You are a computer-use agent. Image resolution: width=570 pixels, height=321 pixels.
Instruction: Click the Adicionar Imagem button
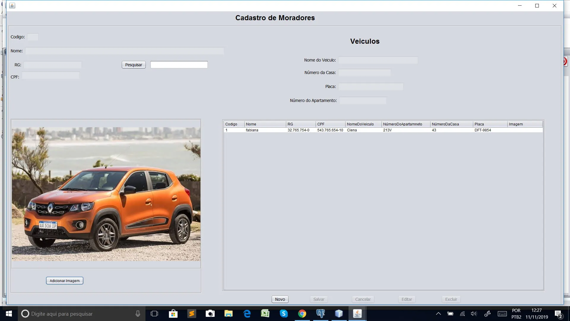[x=64, y=281]
